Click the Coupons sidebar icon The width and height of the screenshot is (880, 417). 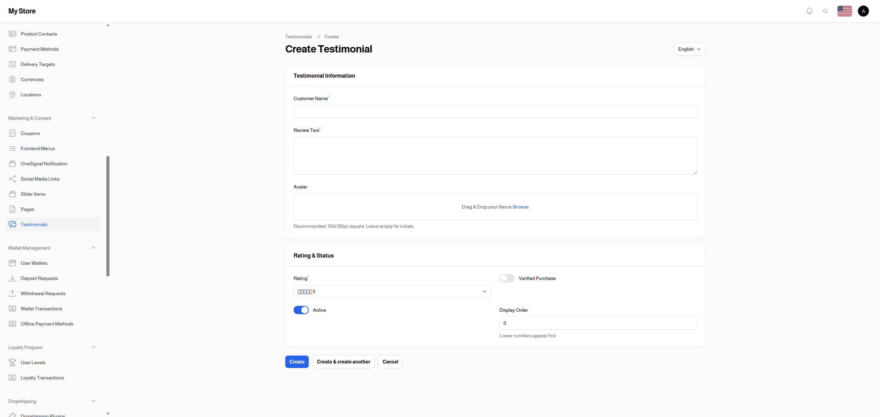12,133
